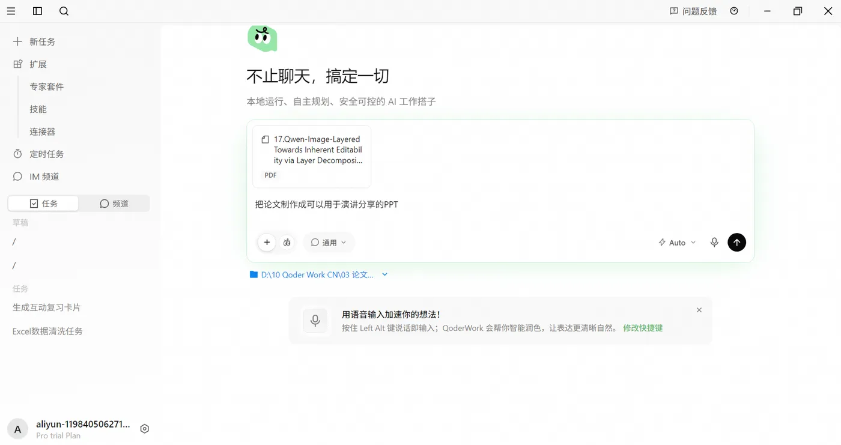Screen dimensions: 841x445
Task: Click the icon right of plus button
Action: click(x=287, y=242)
